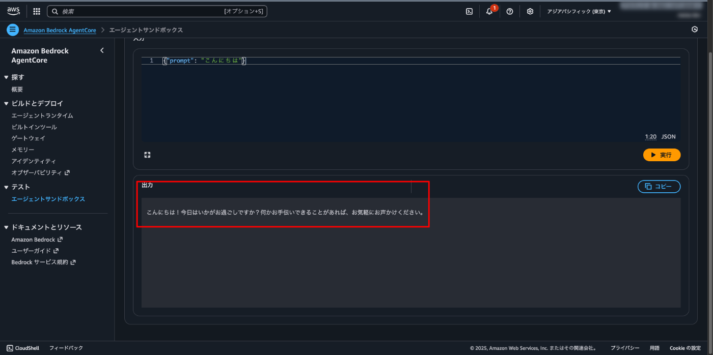This screenshot has width=713, height=355.
Task: Click the search field at top
Action: [157, 11]
